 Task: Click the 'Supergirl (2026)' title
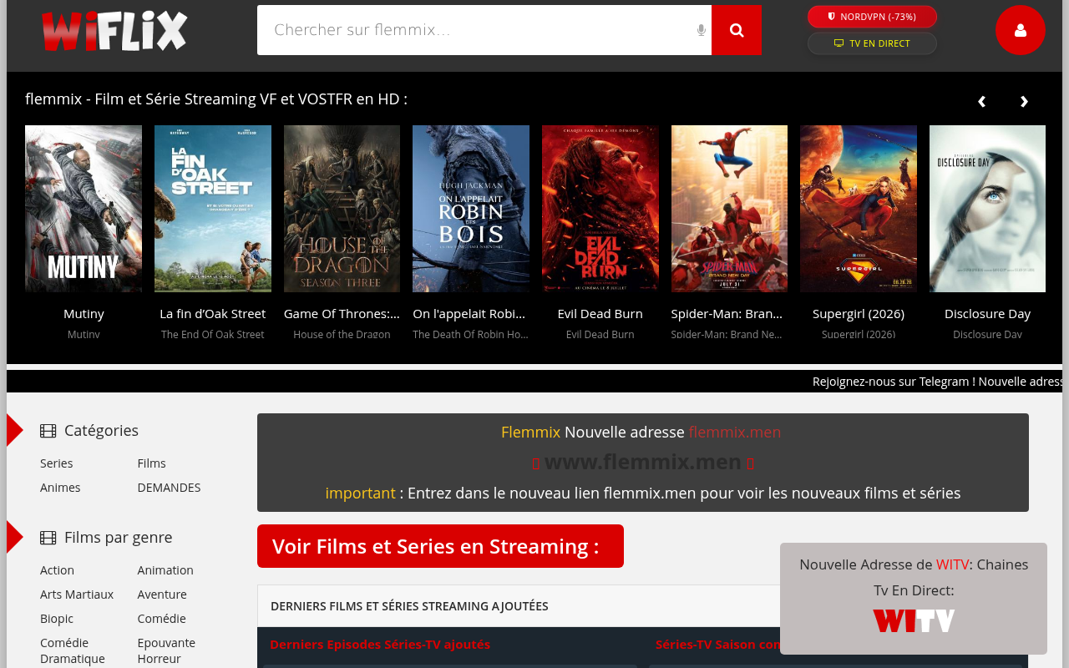[859, 314]
